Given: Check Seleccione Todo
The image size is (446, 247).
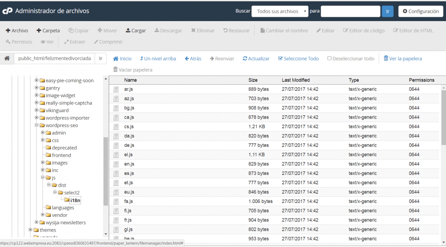Looking at the screenshot, I should click(298, 58).
